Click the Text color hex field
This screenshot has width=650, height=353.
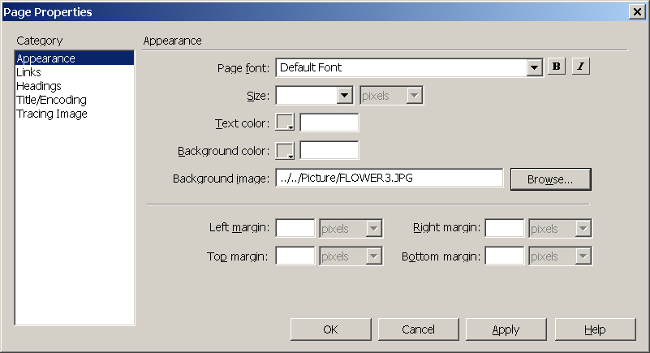click(x=329, y=123)
